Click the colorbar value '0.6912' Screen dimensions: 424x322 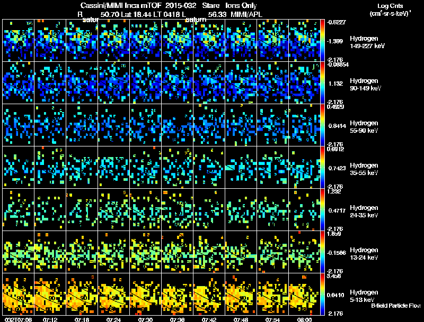coord(335,149)
